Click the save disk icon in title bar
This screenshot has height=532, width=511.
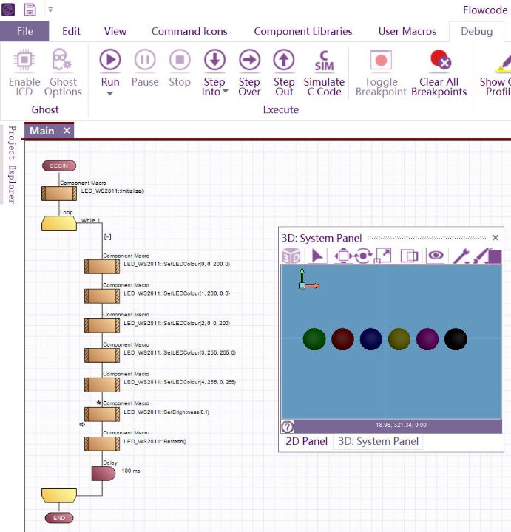tap(30, 10)
